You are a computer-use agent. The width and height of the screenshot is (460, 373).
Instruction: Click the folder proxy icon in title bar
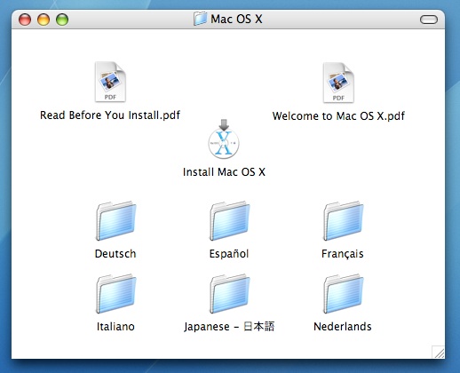click(x=200, y=19)
